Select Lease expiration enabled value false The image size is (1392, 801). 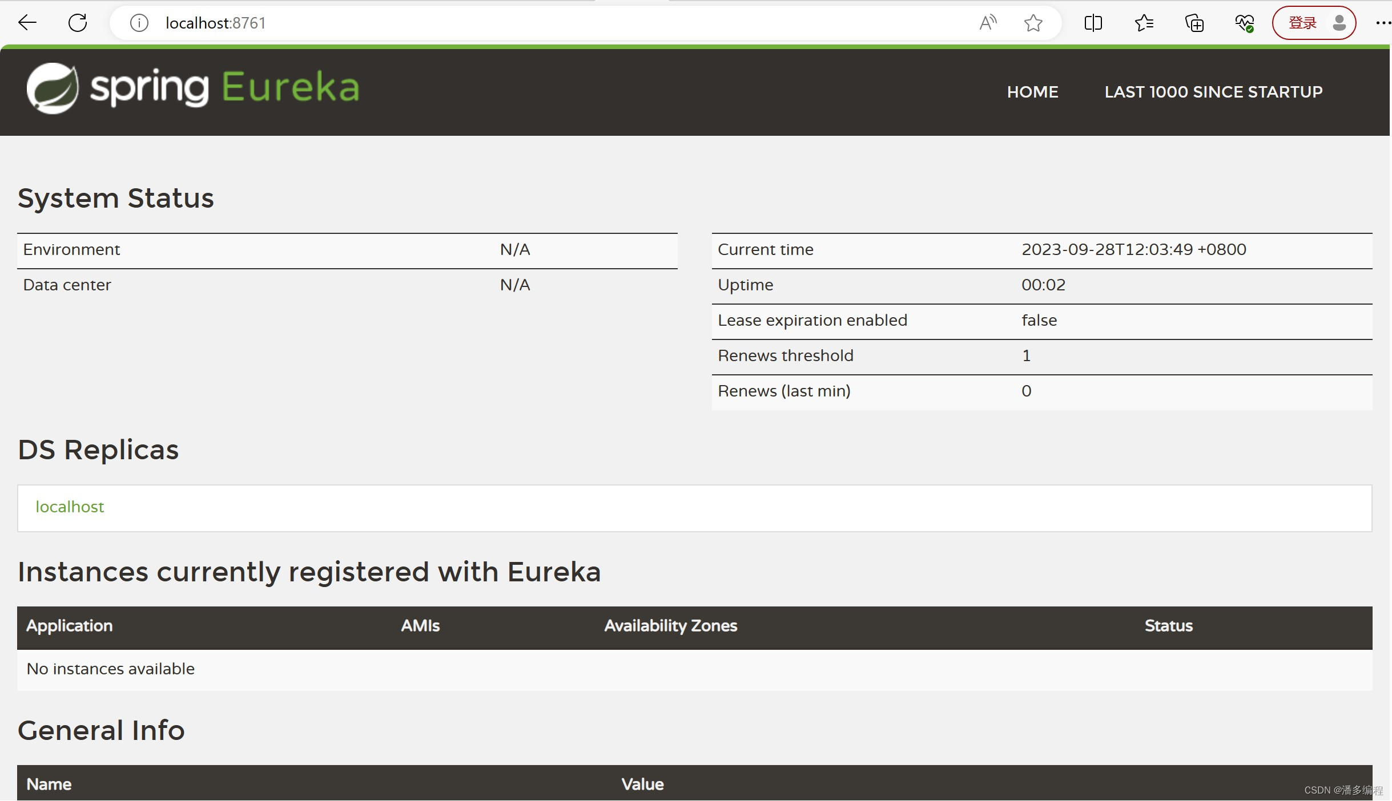[x=1039, y=321]
